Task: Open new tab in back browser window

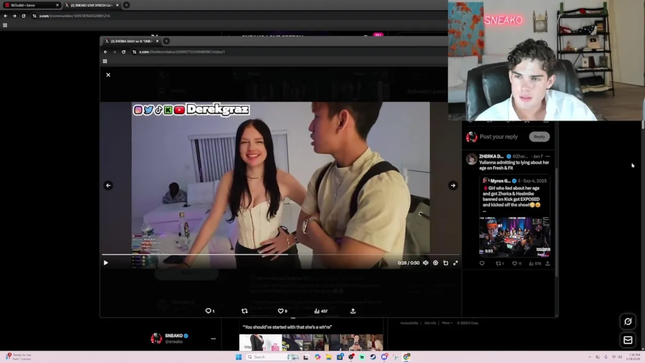Action: 126,5
